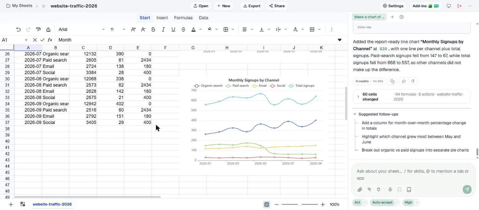Toggle underline formatting
This screenshot has width=479, height=210.
173,29
